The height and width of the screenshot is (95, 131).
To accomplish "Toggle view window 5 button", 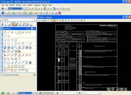I will tap(47, 93).
